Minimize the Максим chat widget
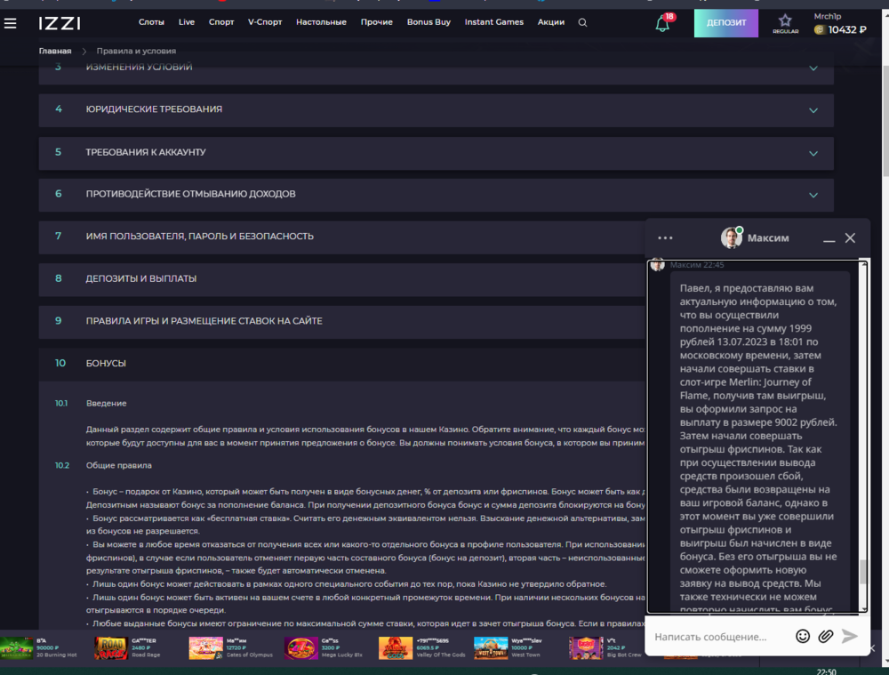 pyautogui.click(x=829, y=239)
